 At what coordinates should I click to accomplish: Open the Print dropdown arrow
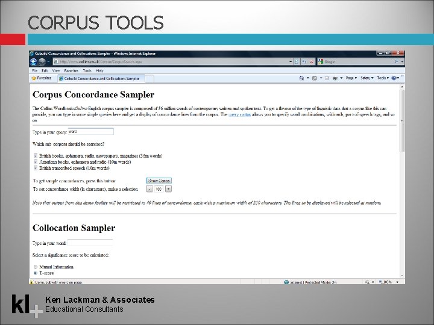(341, 78)
